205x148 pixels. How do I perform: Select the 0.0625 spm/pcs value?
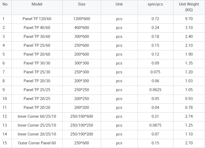click(x=155, y=90)
